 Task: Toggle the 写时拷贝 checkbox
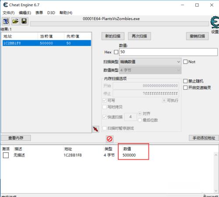coord(105,107)
